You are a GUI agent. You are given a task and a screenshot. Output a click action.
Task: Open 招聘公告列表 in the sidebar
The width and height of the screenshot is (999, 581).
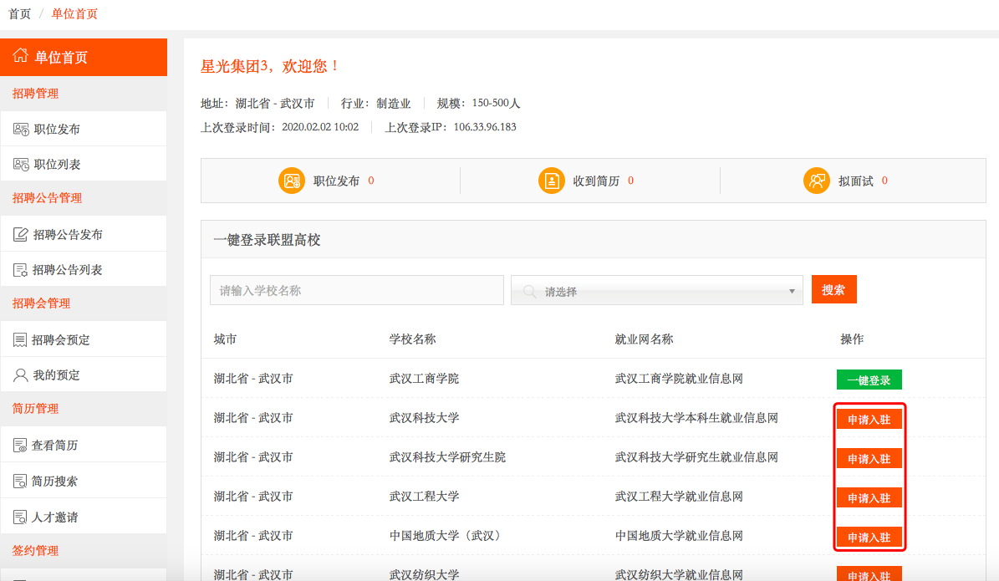[67, 270]
